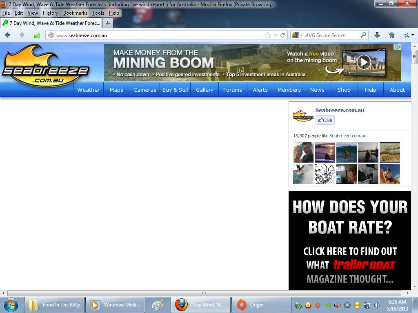Open the Downloads arrow in Firefox toolbar
The width and height of the screenshot is (418, 313).
(x=377, y=35)
